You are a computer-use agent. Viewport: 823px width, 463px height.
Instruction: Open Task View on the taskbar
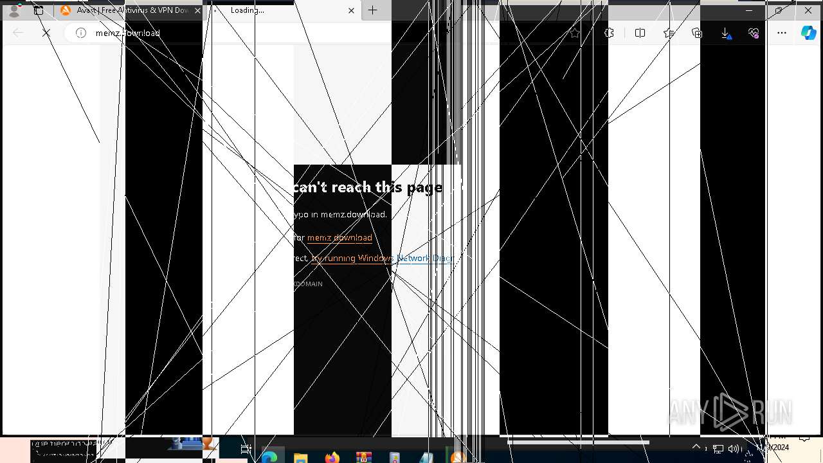coord(246,449)
